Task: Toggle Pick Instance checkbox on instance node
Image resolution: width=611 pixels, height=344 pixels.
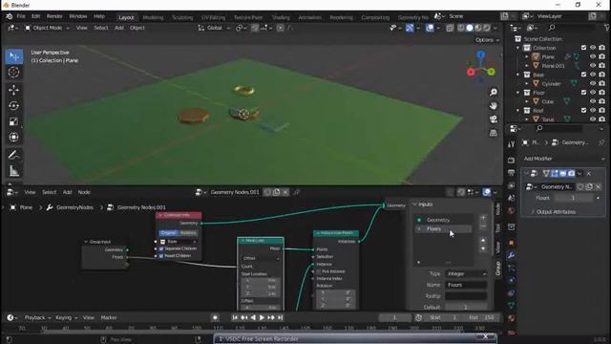Action: coord(319,271)
